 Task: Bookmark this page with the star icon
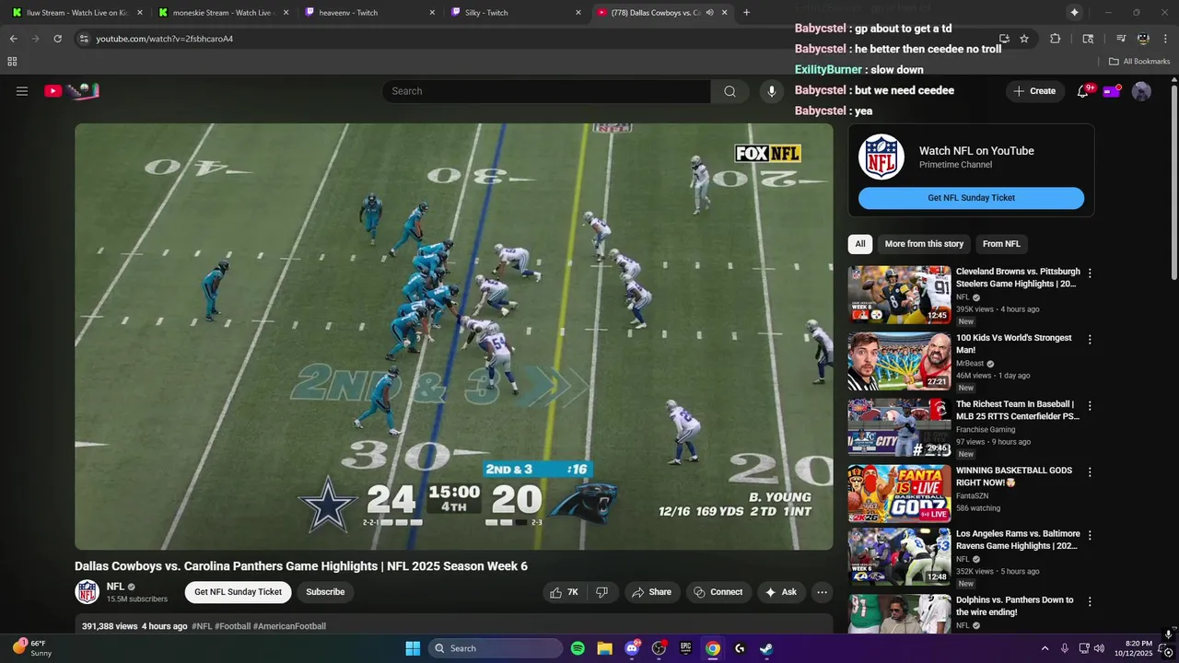click(1024, 39)
